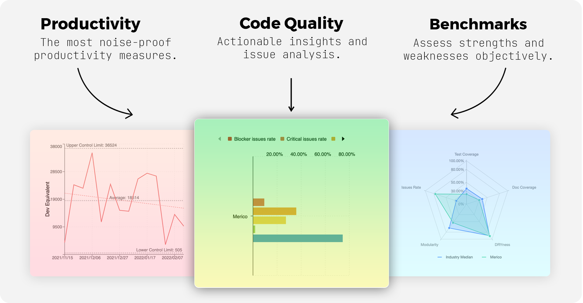Toggle the Industry Median radar legend
This screenshot has width=583, height=303.
(x=455, y=257)
